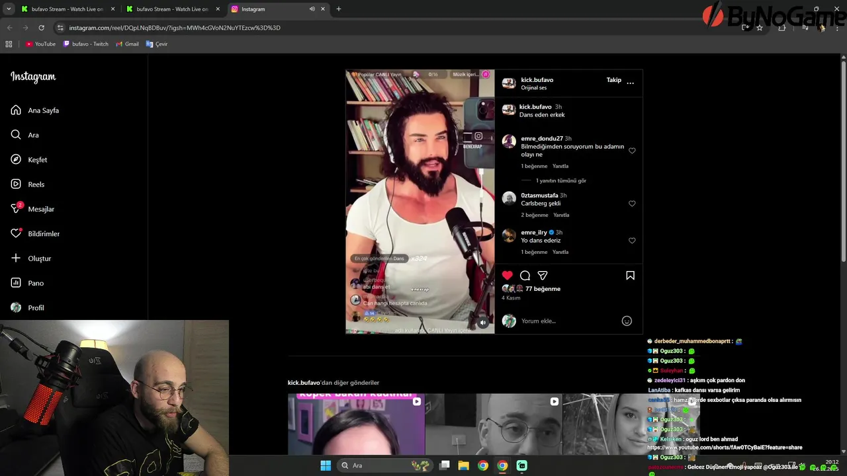Focus the 'Yorum ekle...' comment field

click(569, 321)
